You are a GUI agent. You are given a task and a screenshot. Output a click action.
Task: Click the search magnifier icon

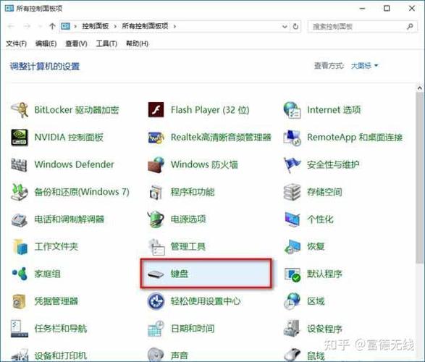[x=410, y=27]
